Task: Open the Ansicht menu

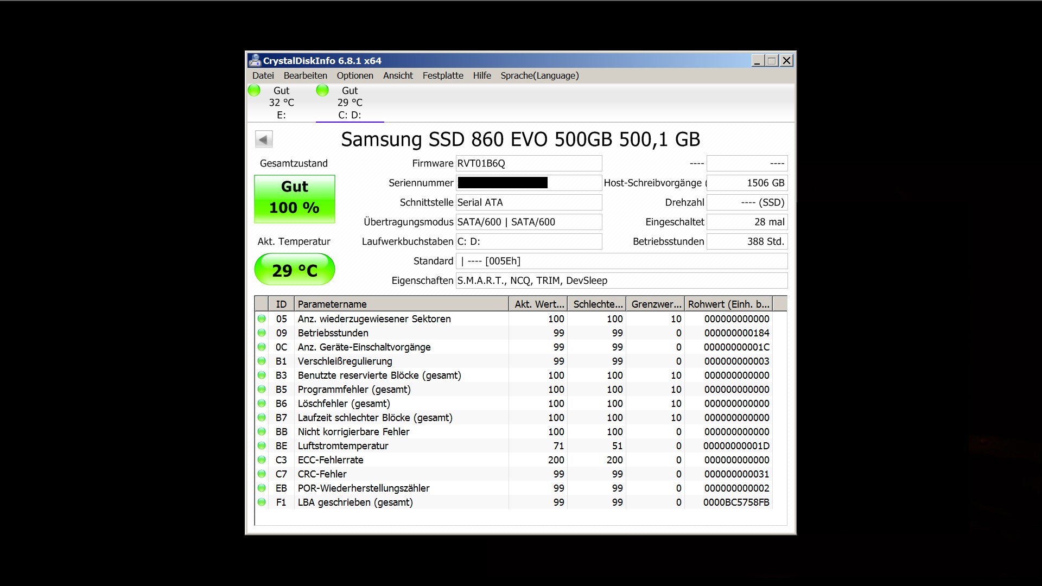Action: coord(398,75)
